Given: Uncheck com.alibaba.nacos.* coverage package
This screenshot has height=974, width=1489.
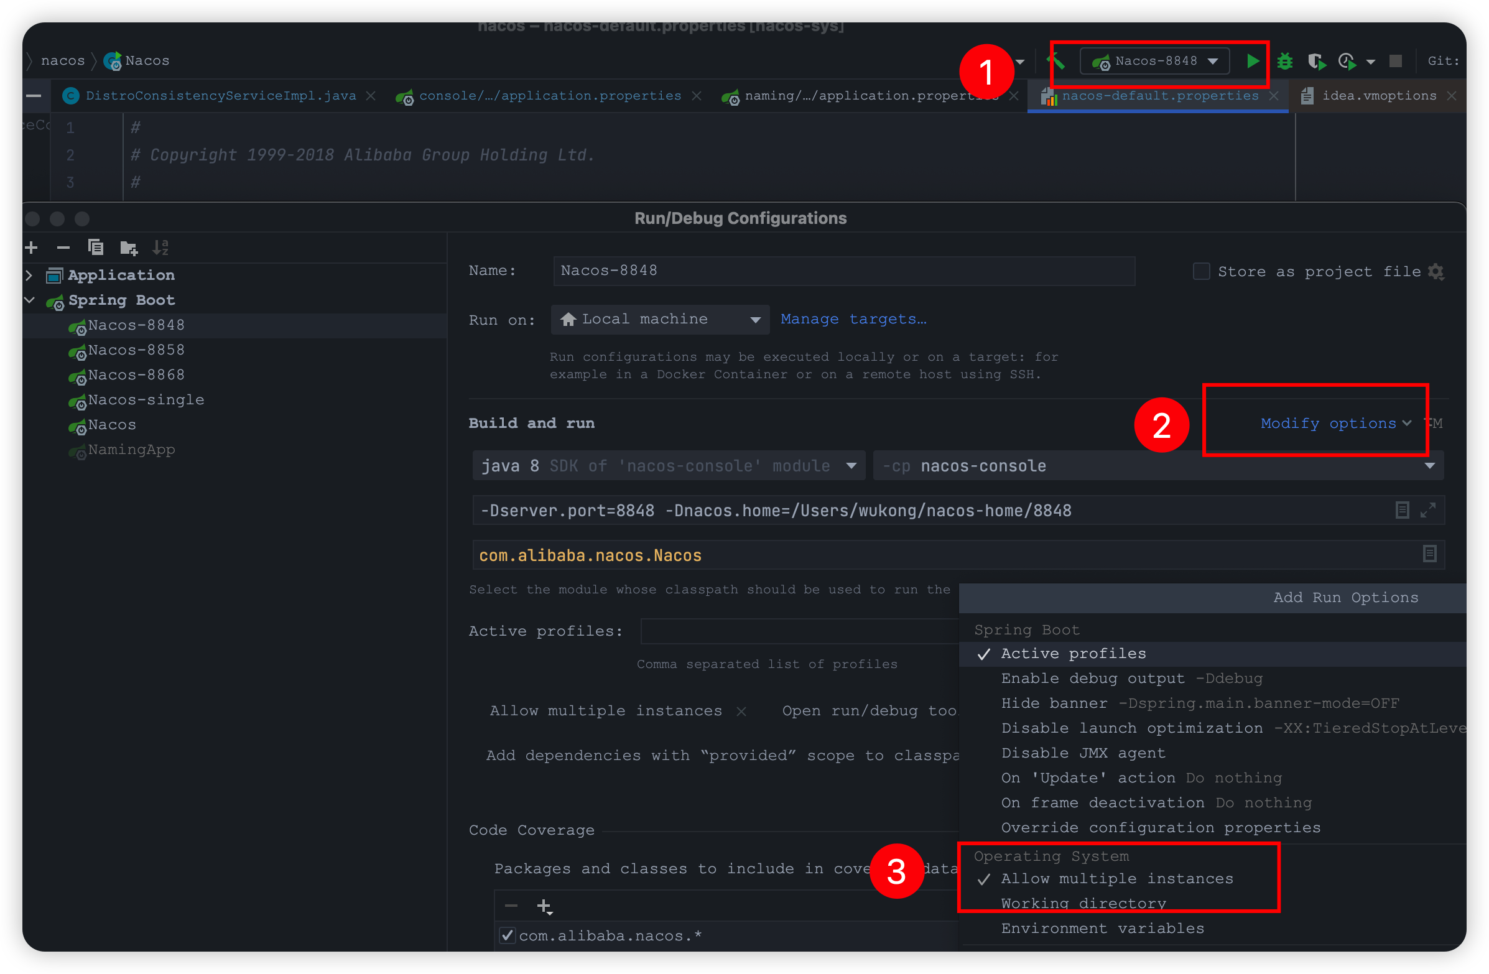Looking at the screenshot, I should [508, 935].
